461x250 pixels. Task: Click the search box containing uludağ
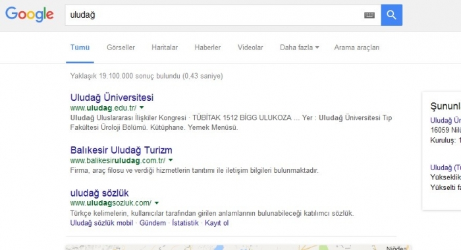point(215,15)
